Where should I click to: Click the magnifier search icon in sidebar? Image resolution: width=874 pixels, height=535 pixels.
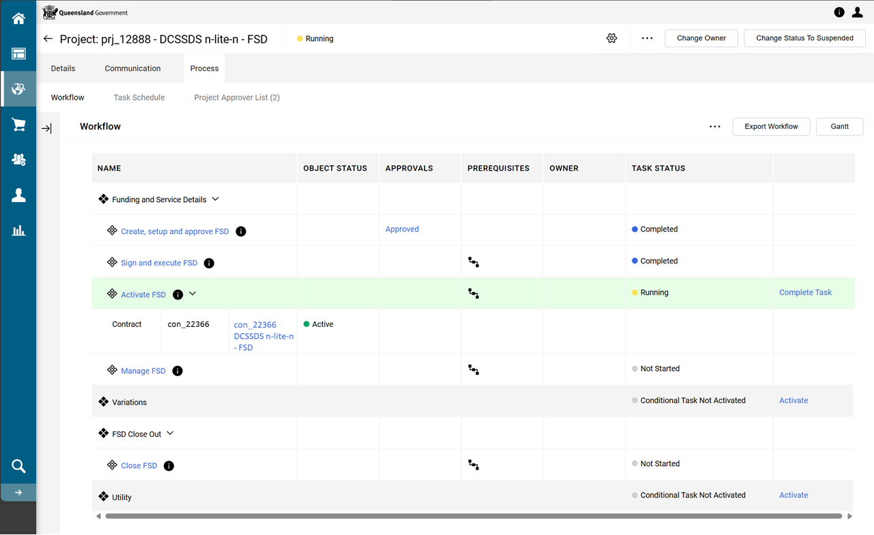tap(18, 467)
